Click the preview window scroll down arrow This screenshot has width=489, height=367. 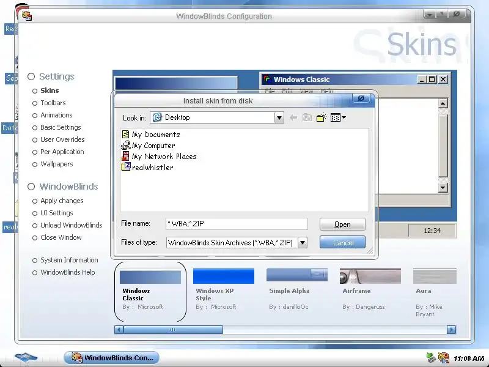coord(443,188)
